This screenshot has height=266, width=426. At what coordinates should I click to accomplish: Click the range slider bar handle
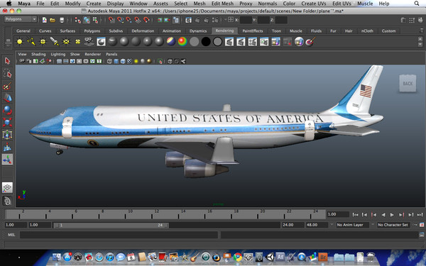(x=111, y=225)
